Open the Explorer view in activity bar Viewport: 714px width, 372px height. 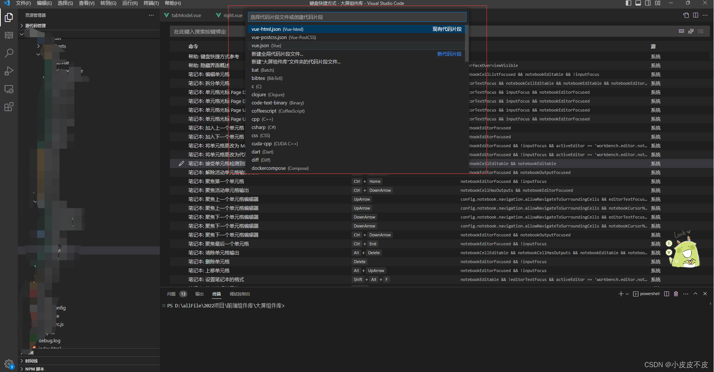(x=9, y=17)
